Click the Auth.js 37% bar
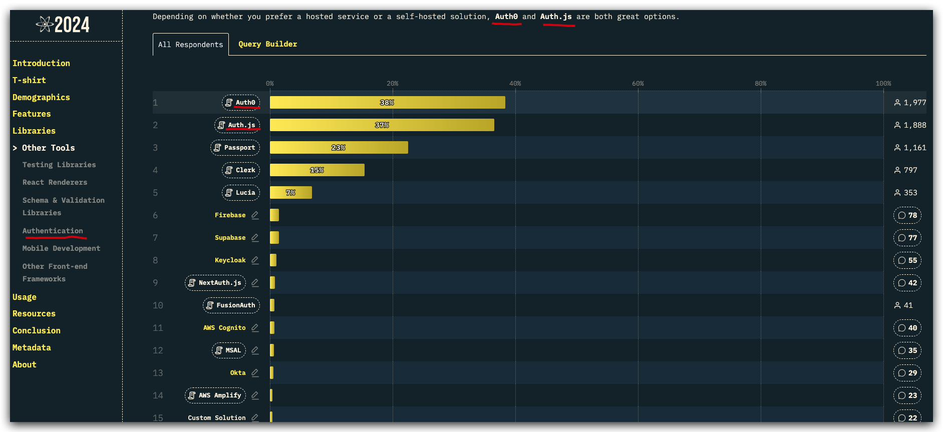Image resolution: width=943 pixels, height=432 pixels. [382, 125]
